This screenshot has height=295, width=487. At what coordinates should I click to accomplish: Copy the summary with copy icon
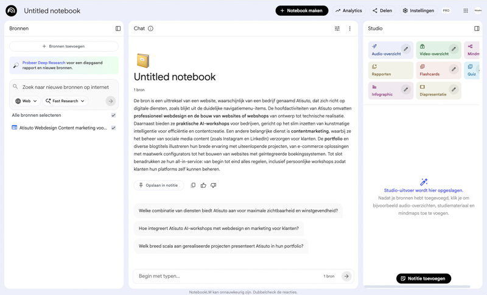coord(193,186)
